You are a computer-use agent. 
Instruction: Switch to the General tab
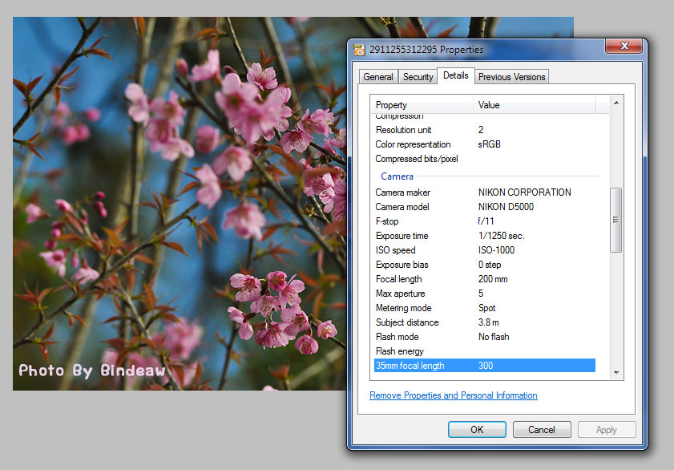tap(377, 77)
